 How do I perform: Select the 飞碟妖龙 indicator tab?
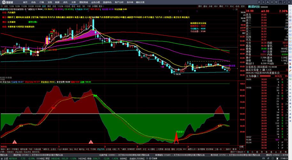(x=46, y=149)
